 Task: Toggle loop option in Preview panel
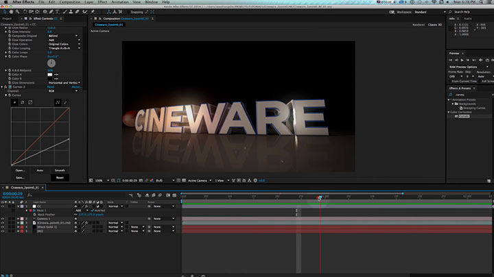(487, 60)
